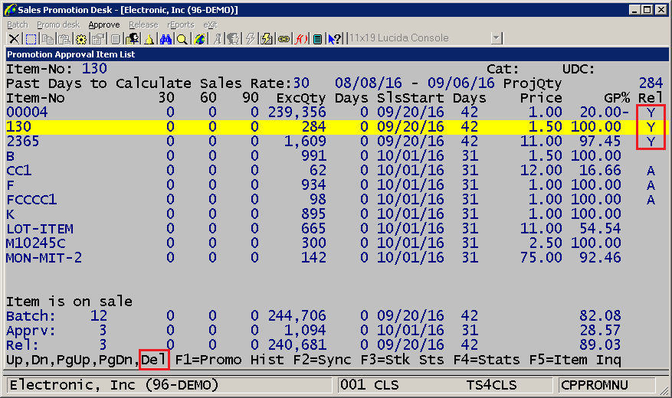Click F5=Item Inq shortcut label
The image size is (672, 398).
tap(575, 360)
